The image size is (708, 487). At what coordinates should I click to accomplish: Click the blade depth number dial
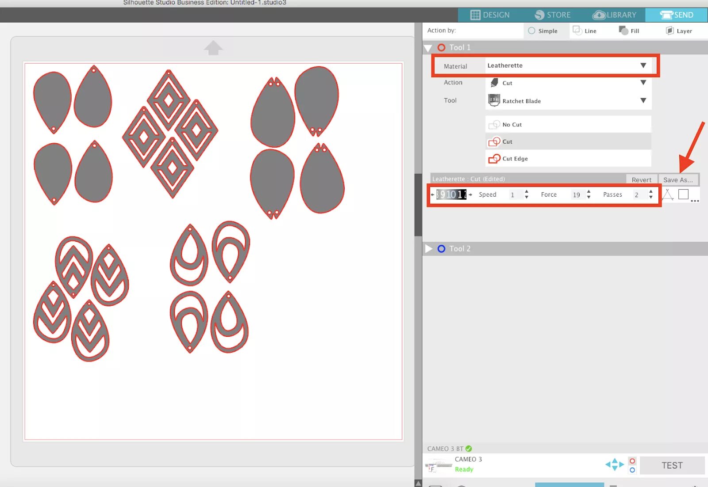pos(451,194)
